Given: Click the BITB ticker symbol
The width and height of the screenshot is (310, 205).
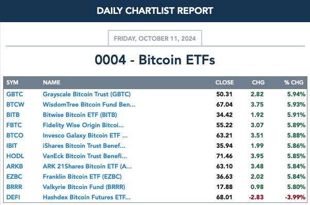Looking at the screenshot, I should click(x=13, y=115).
